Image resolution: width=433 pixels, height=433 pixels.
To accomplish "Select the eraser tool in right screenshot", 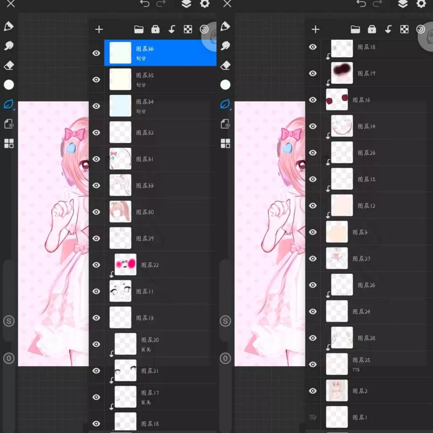I will pos(225,66).
